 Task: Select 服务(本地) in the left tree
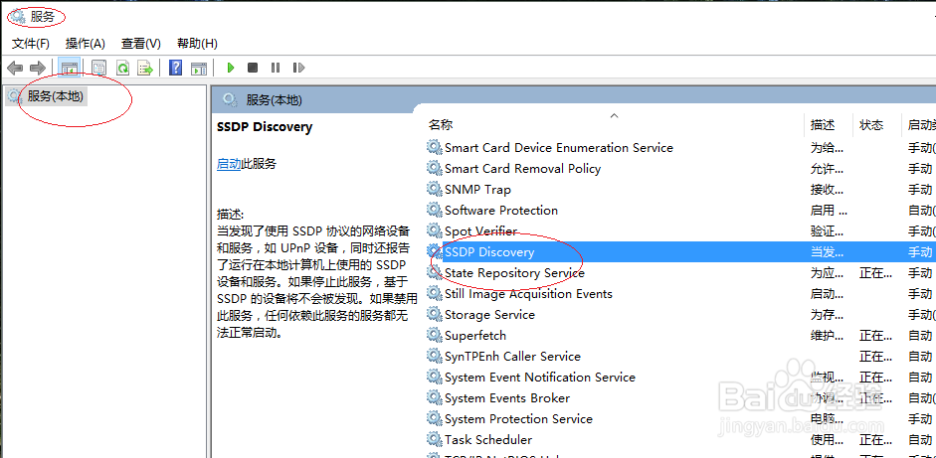pos(55,96)
